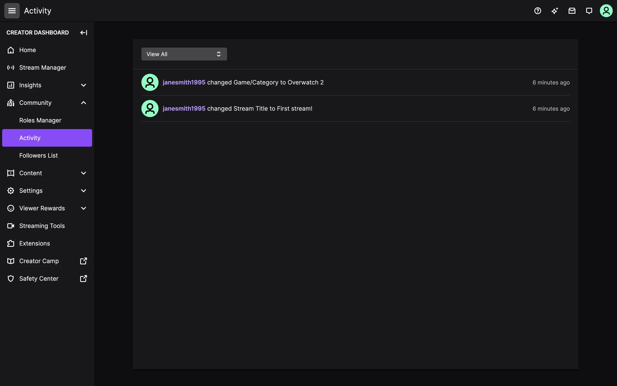Collapse the Creator Dashboard sidebar

[84, 32]
